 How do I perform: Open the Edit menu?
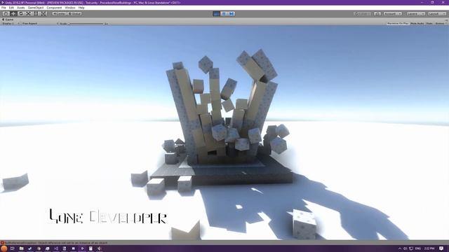(x=11, y=8)
